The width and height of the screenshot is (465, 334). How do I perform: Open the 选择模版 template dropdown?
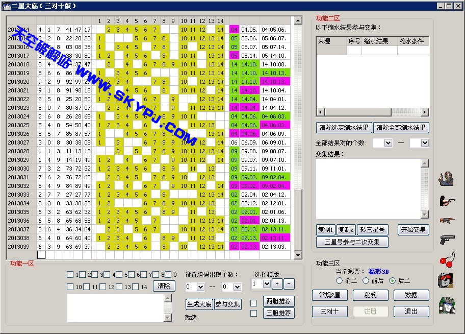pos(266,284)
